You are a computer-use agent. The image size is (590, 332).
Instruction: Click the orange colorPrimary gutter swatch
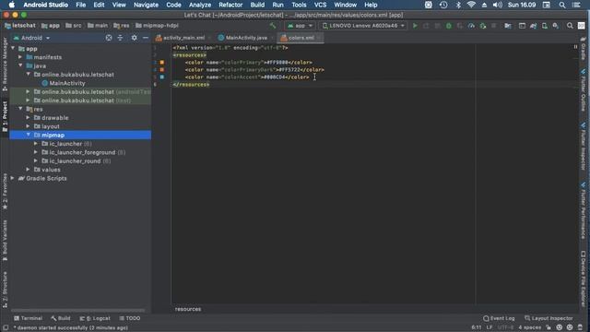(x=162, y=62)
